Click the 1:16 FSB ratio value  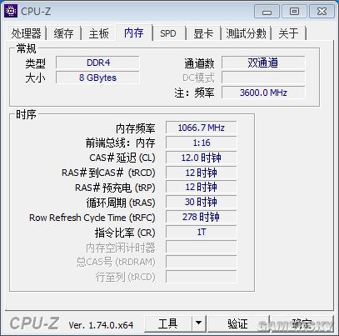(202, 143)
